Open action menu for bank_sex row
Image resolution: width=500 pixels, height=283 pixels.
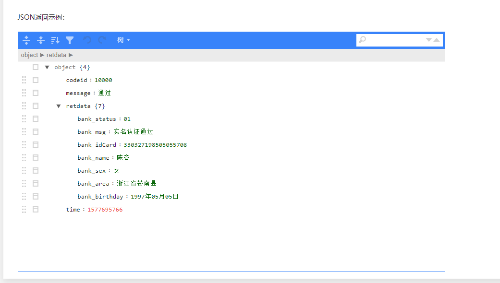pos(36,171)
